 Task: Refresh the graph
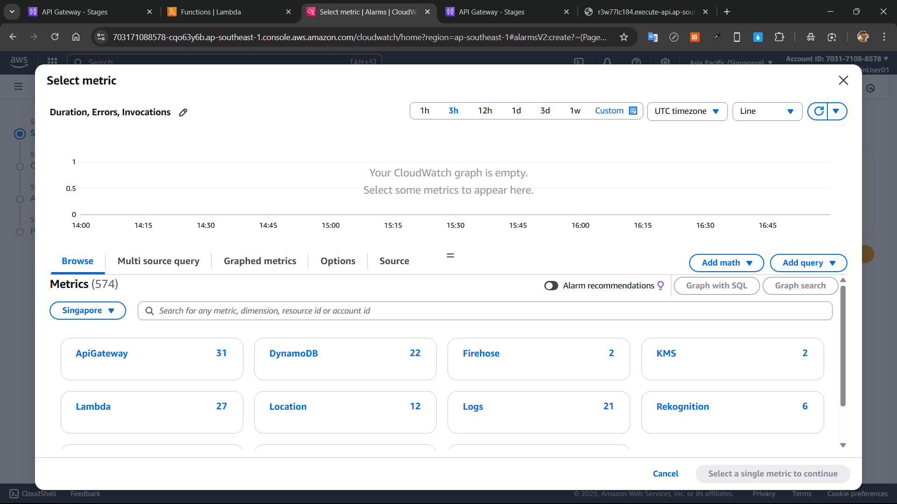[x=819, y=111]
